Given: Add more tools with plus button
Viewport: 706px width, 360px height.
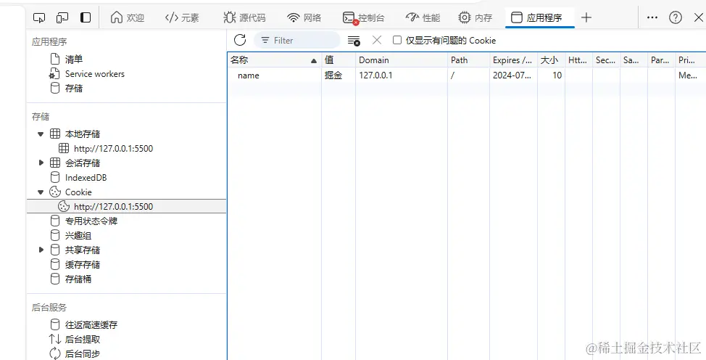Looking at the screenshot, I should point(586,17).
